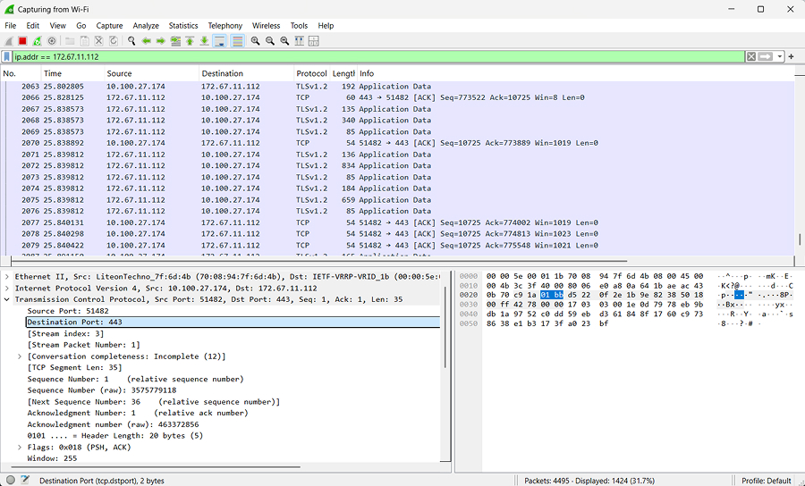Toggle packet list colorization

coord(237,41)
